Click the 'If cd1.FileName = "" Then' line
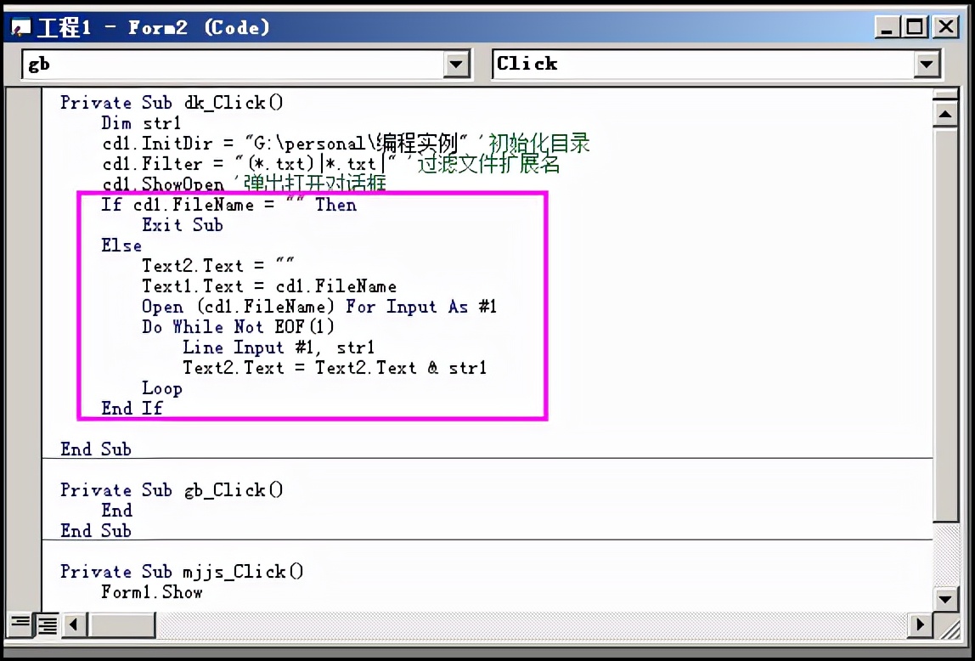The width and height of the screenshot is (975, 661). (229, 205)
